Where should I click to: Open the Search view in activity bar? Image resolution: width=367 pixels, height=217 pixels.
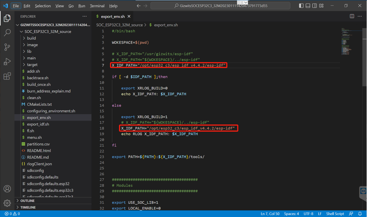click(7, 32)
